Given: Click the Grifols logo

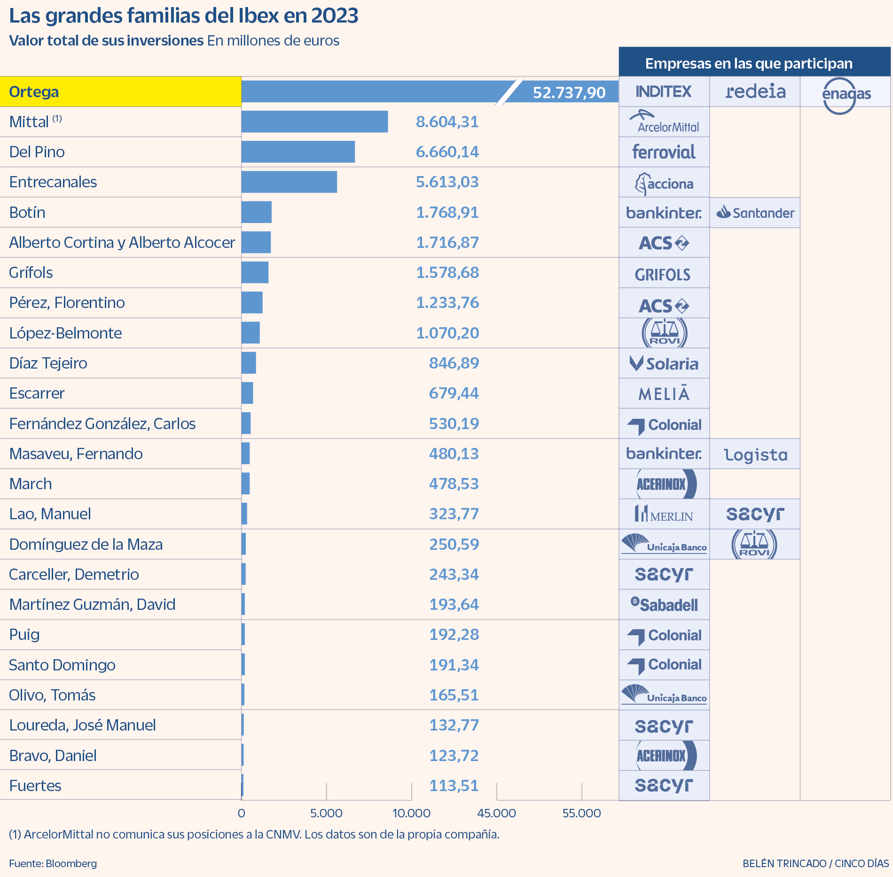Looking at the screenshot, I should point(663,274).
